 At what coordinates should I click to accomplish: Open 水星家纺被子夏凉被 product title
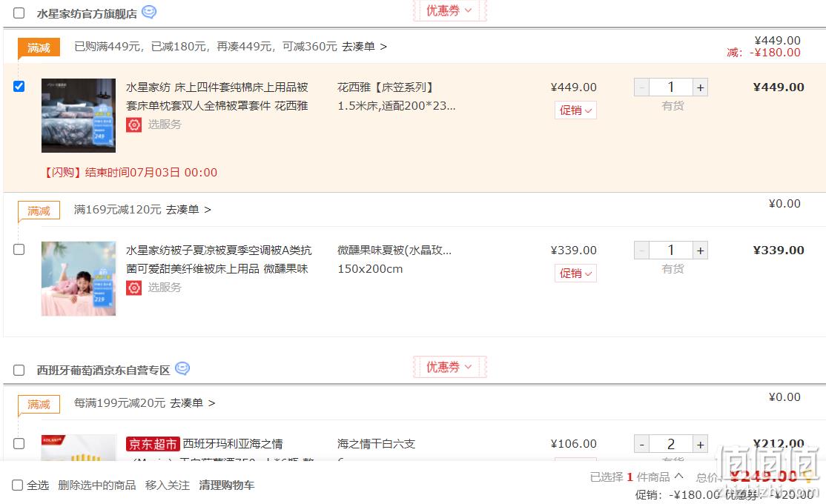click(219, 259)
